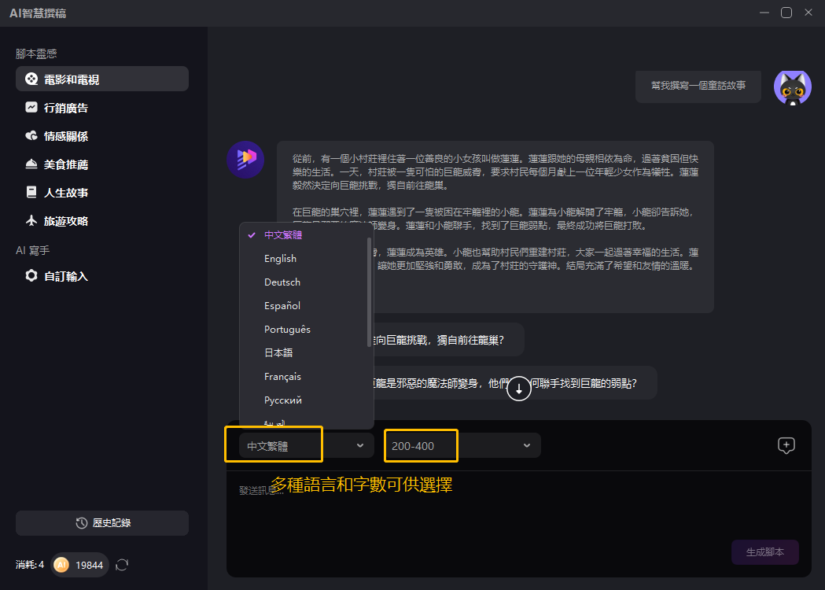Screen dimensions: 825x590
Task: Click the 生成腳本 generate button
Action: click(x=764, y=552)
